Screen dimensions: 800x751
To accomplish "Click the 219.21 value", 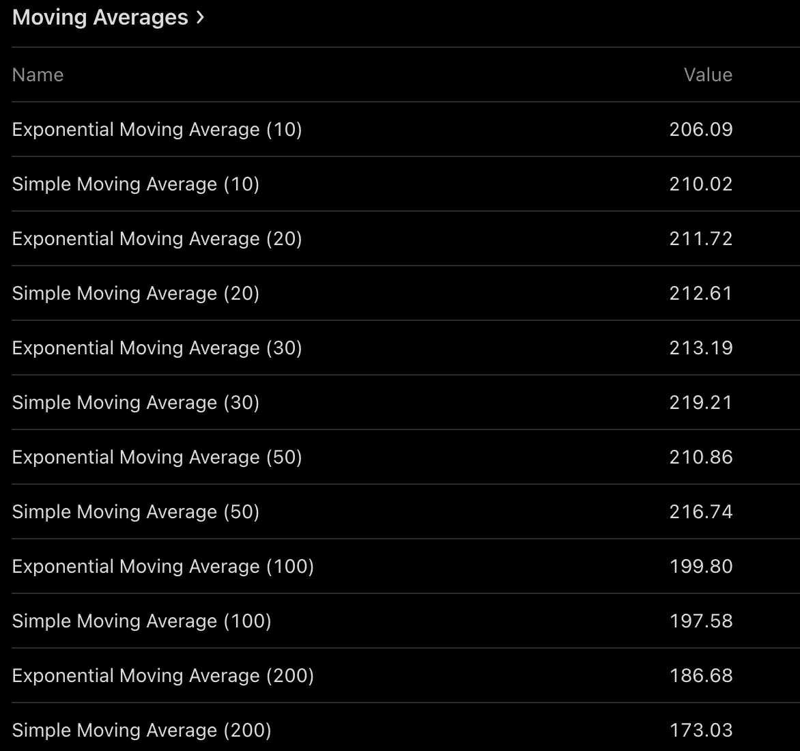I will [701, 403].
